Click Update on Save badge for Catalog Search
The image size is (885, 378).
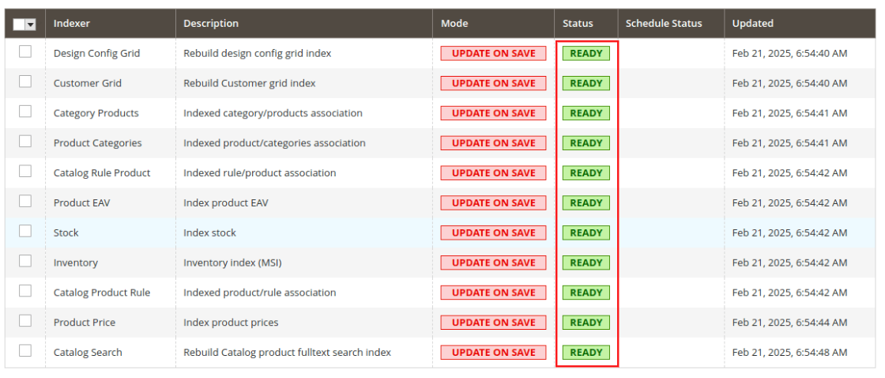pos(493,353)
